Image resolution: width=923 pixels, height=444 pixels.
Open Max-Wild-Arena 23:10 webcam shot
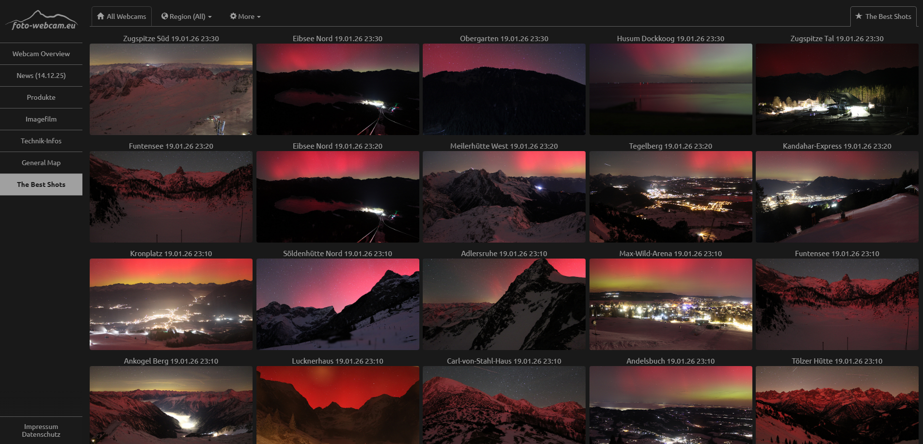pyautogui.click(x=670, y=305)
